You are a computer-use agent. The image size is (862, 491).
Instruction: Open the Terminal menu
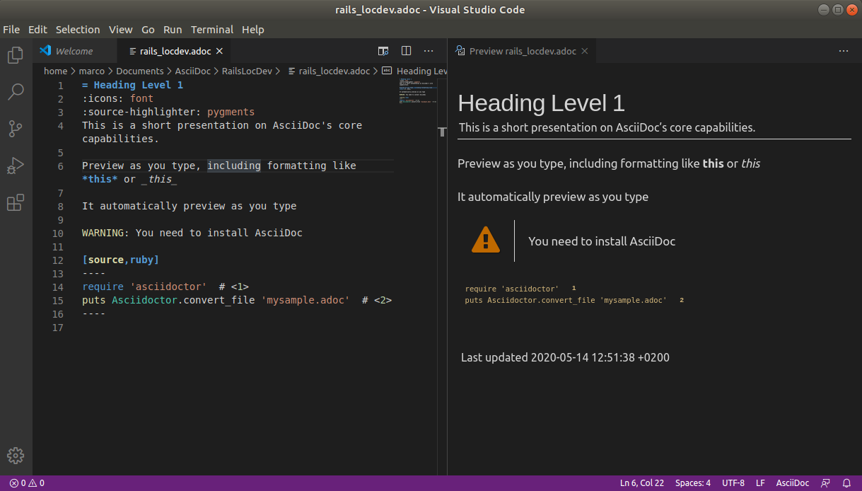[212, 30]
